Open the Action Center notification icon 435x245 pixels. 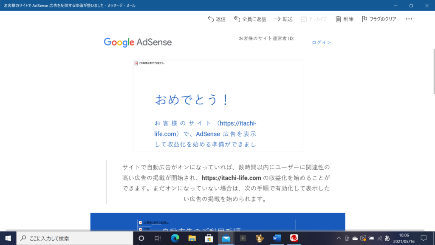424,238
